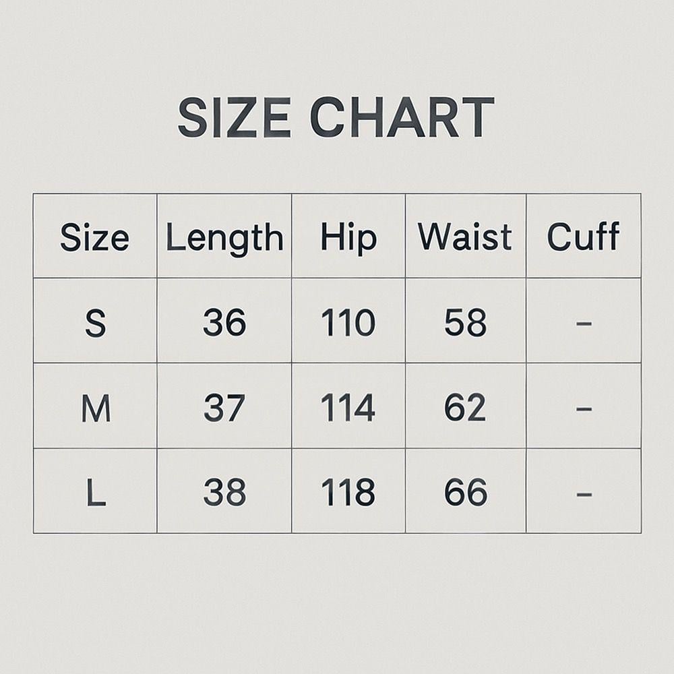Select the Cuff column header
Viewport: 674px width, 674px height.
(x=583, y=237)
